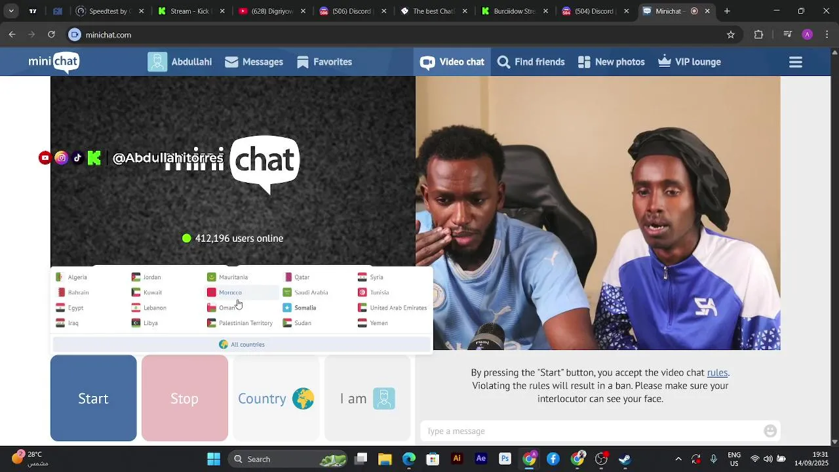Open Windows Start menu
This screenshot has width=839, height=472.
point(214,459)
